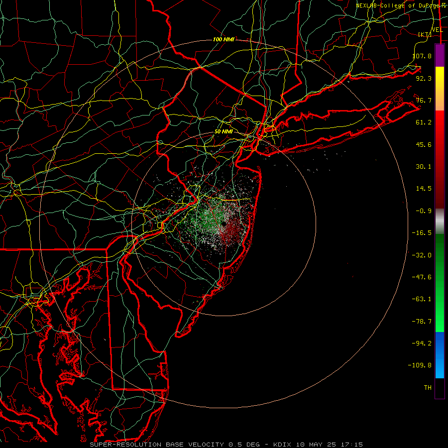448x448 pixels.
Task: Click the [KT] units label
Action: 425,34
